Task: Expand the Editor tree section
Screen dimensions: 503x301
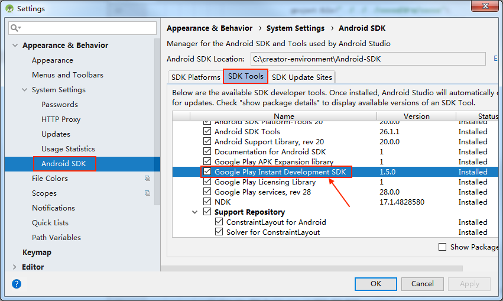Action: [x=14, y=267]
